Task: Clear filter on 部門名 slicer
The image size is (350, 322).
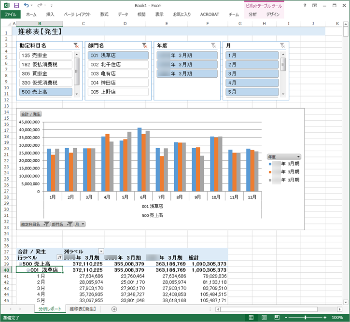Action: pos(145,45)
